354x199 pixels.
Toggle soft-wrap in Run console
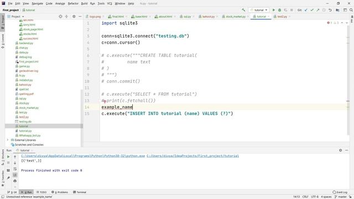pos(15,169)
